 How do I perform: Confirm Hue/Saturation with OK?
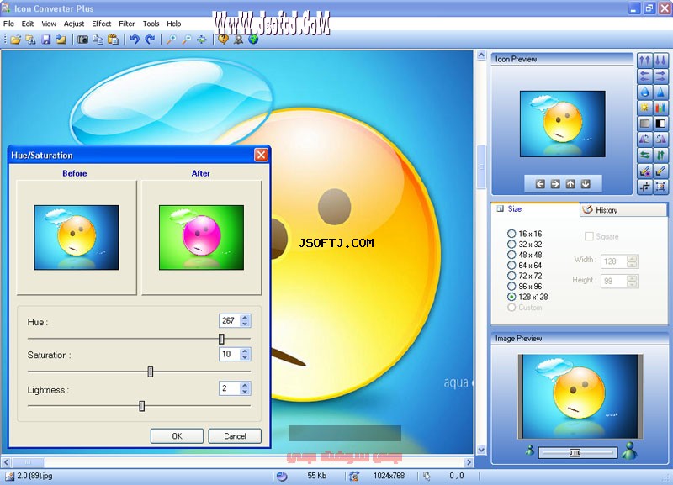coord(177,436)
